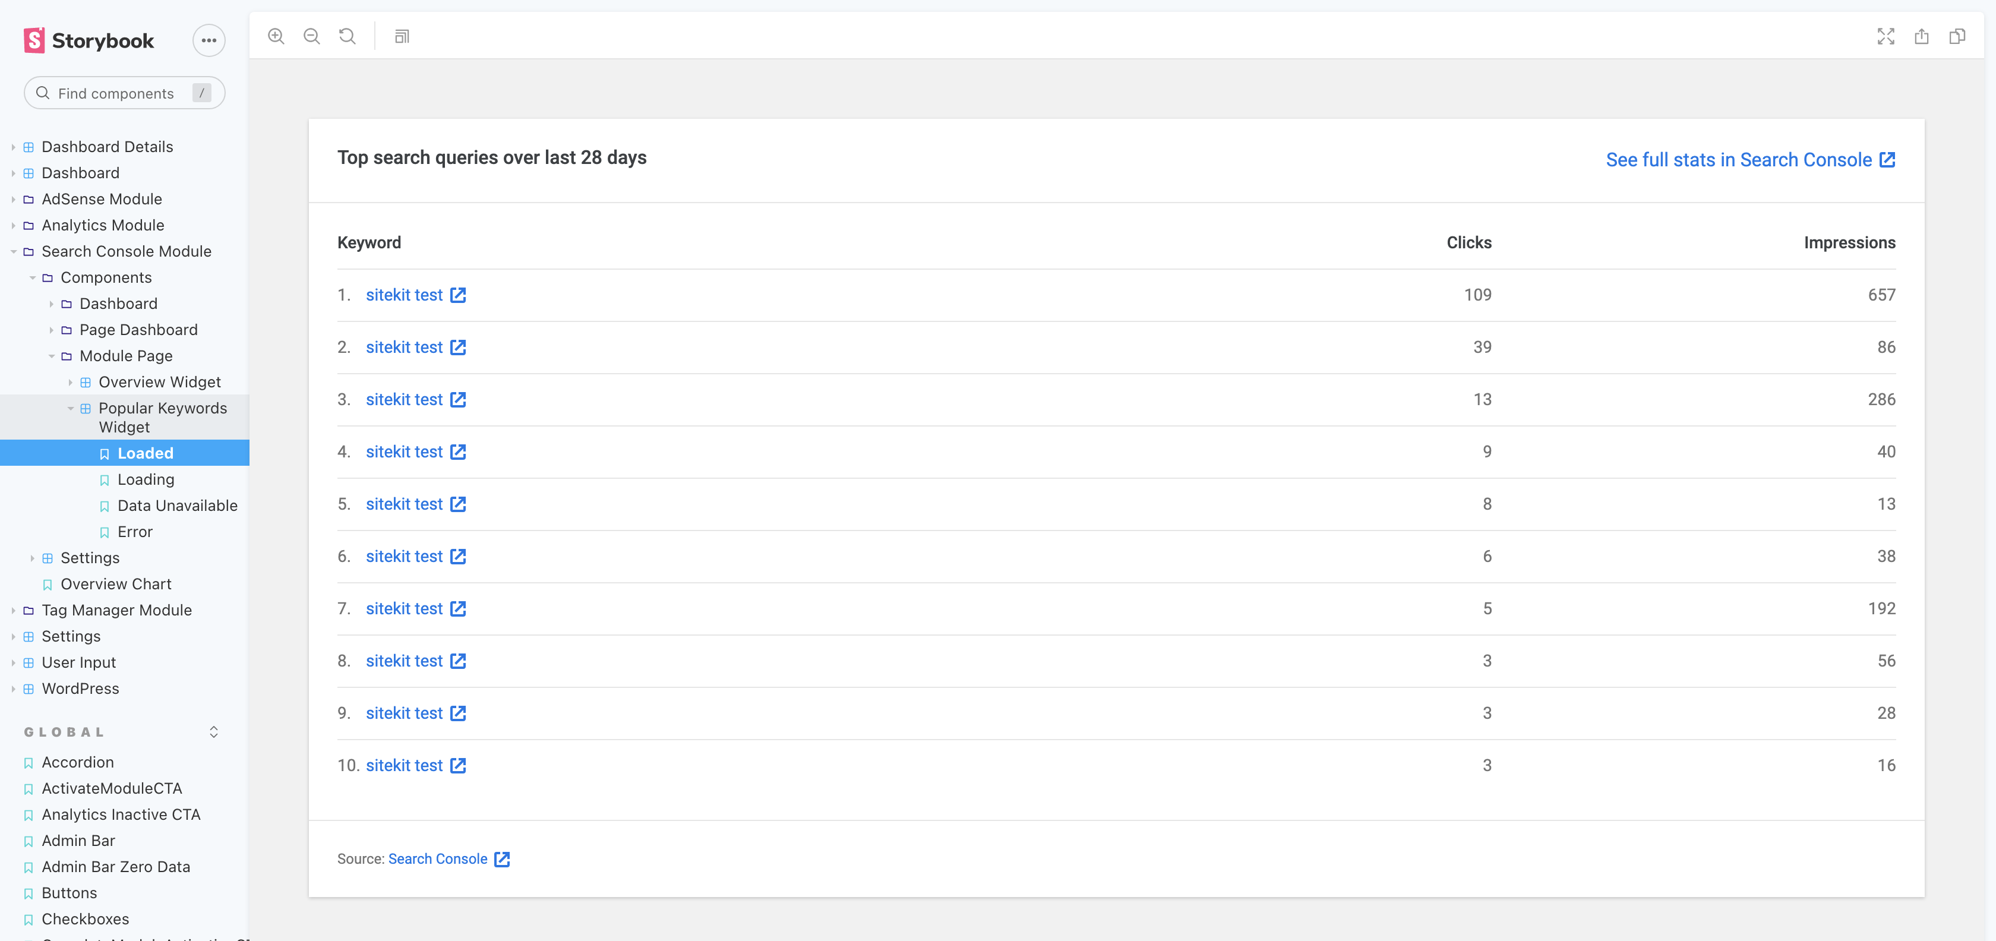The width and height of the screenshot is (1996, 941).
Task: Click the change story background icon
Action: coord(402,36)
